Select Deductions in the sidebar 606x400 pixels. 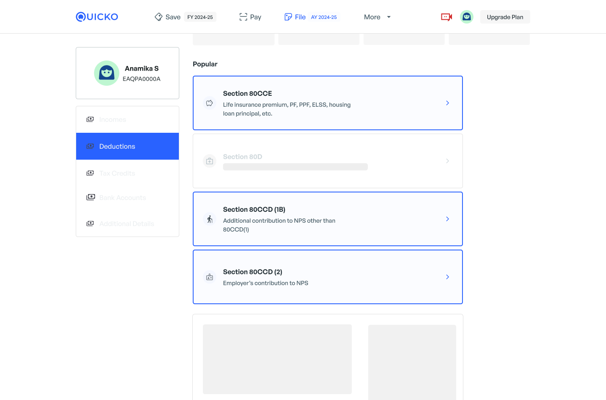(x=128, y=146)
